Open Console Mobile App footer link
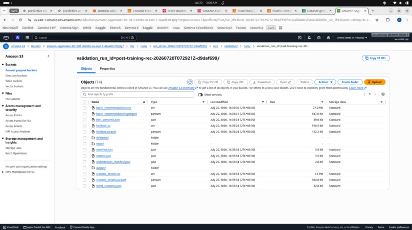Image resolution: width=412 pixels, height=230 pixels. click(82, 227)
